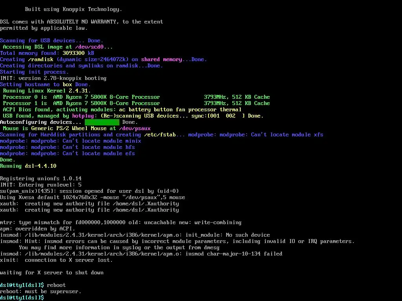Image resolution: width=402 pixels, height=301 pixels.
Task: Click the 'Using Xvesa default 1024x768x32' line
Action: (92, 198)
